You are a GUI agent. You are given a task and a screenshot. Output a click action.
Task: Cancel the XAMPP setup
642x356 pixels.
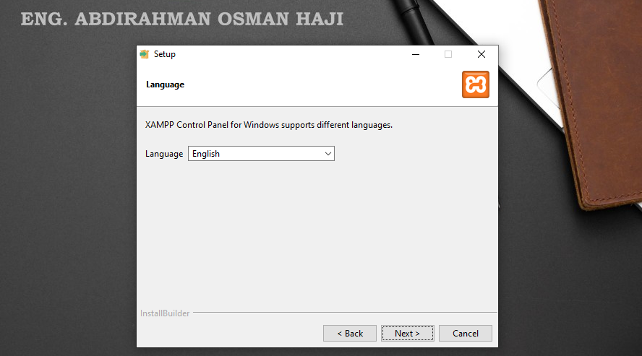tap(466, 334)
